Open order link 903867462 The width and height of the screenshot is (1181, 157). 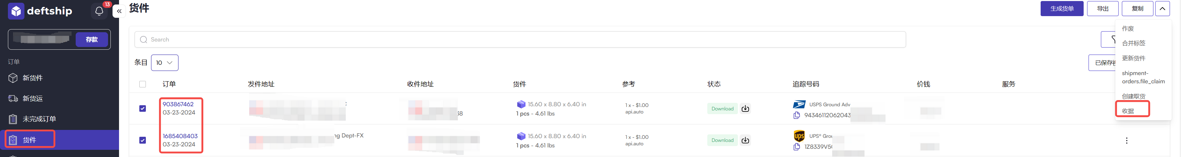178,105
